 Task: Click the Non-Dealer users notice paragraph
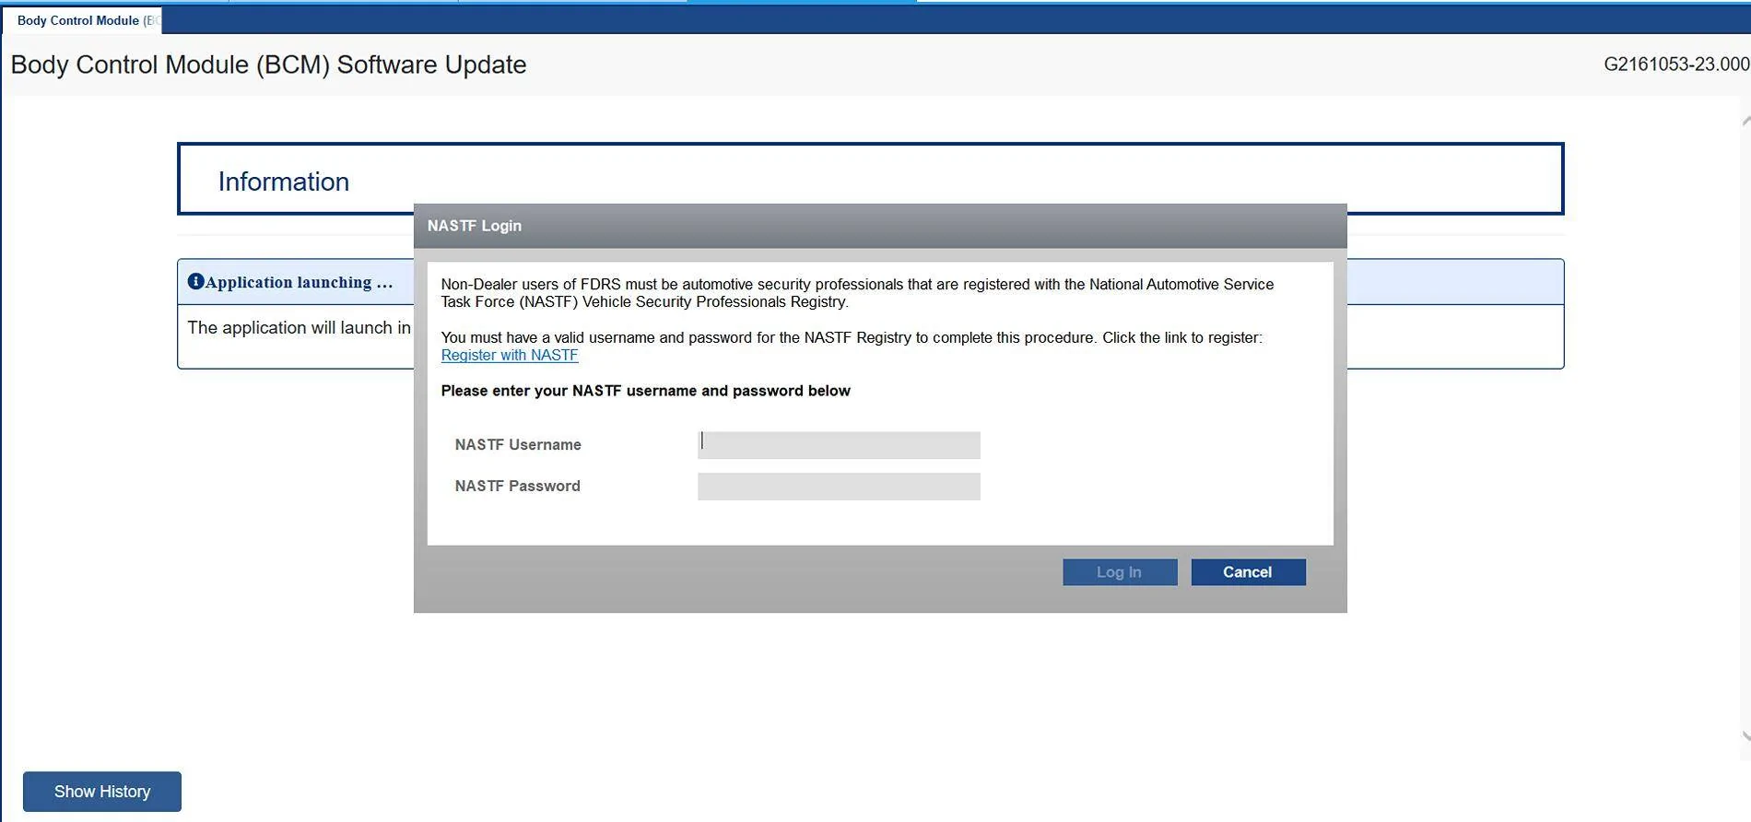coord(856,293)
